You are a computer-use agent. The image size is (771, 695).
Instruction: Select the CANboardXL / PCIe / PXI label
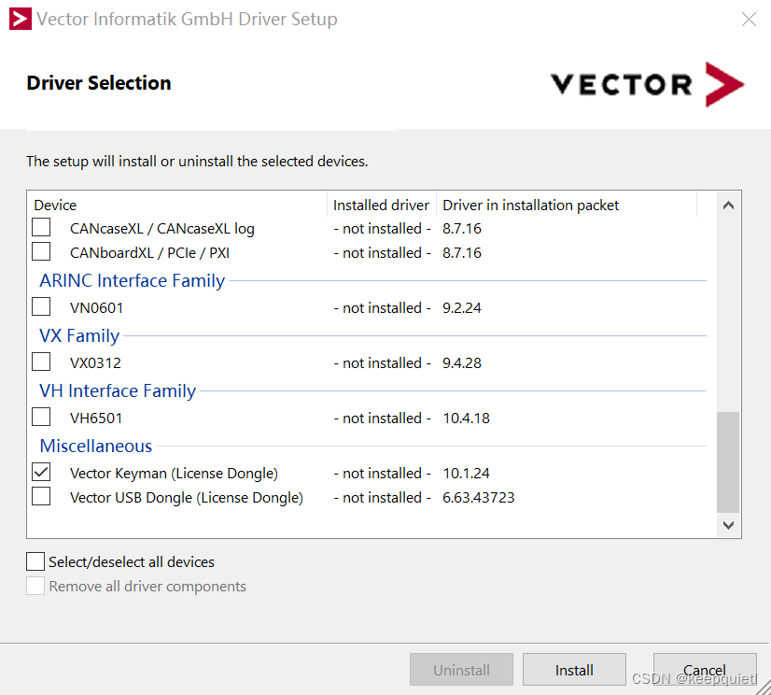[x=149, y=252]
